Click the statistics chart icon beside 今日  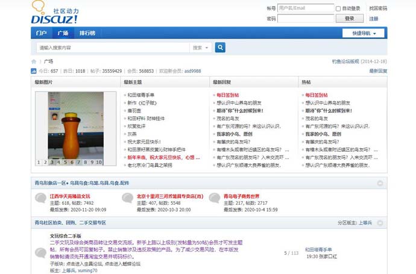[x=34, y=71]
